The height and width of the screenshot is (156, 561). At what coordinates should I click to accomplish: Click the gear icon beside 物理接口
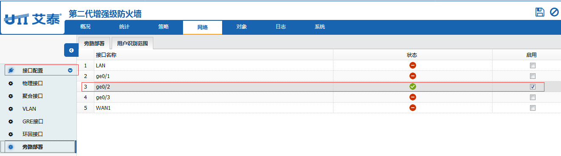(11, 84)
